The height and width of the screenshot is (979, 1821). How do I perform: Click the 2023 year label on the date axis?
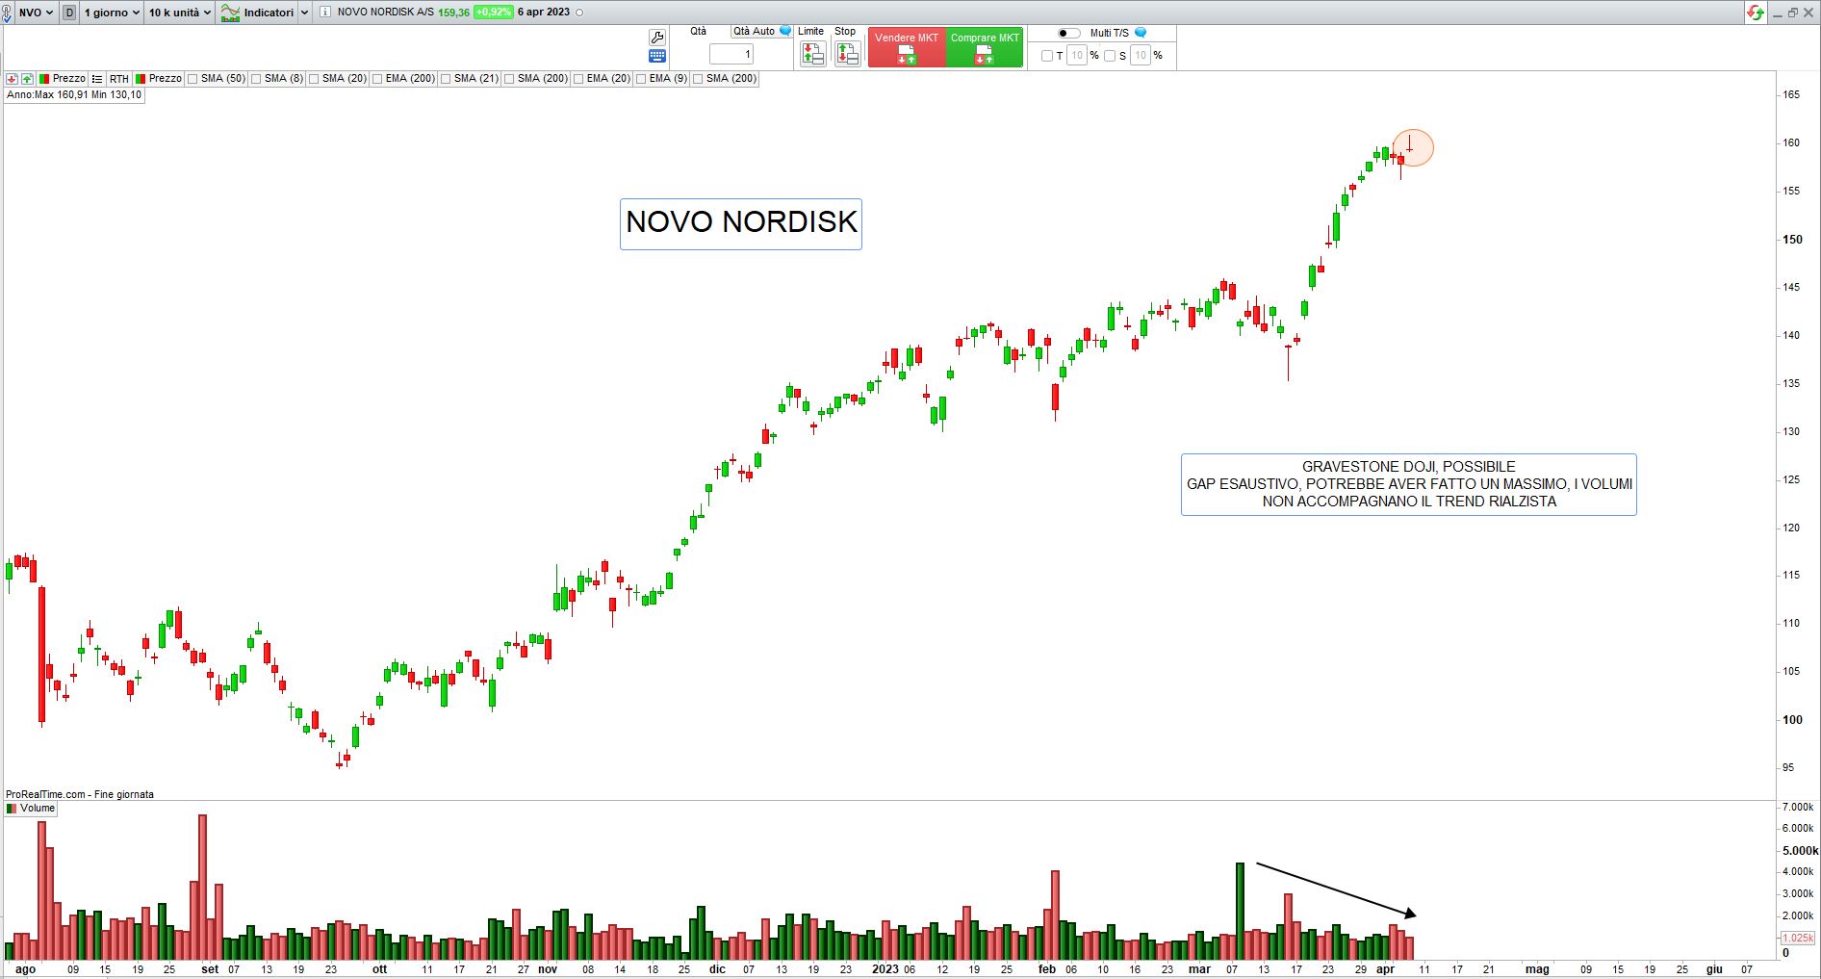[x=885, y=969]
